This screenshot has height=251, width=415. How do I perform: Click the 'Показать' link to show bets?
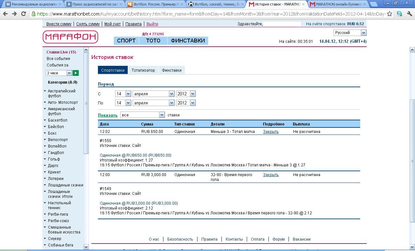coord(108,115)
